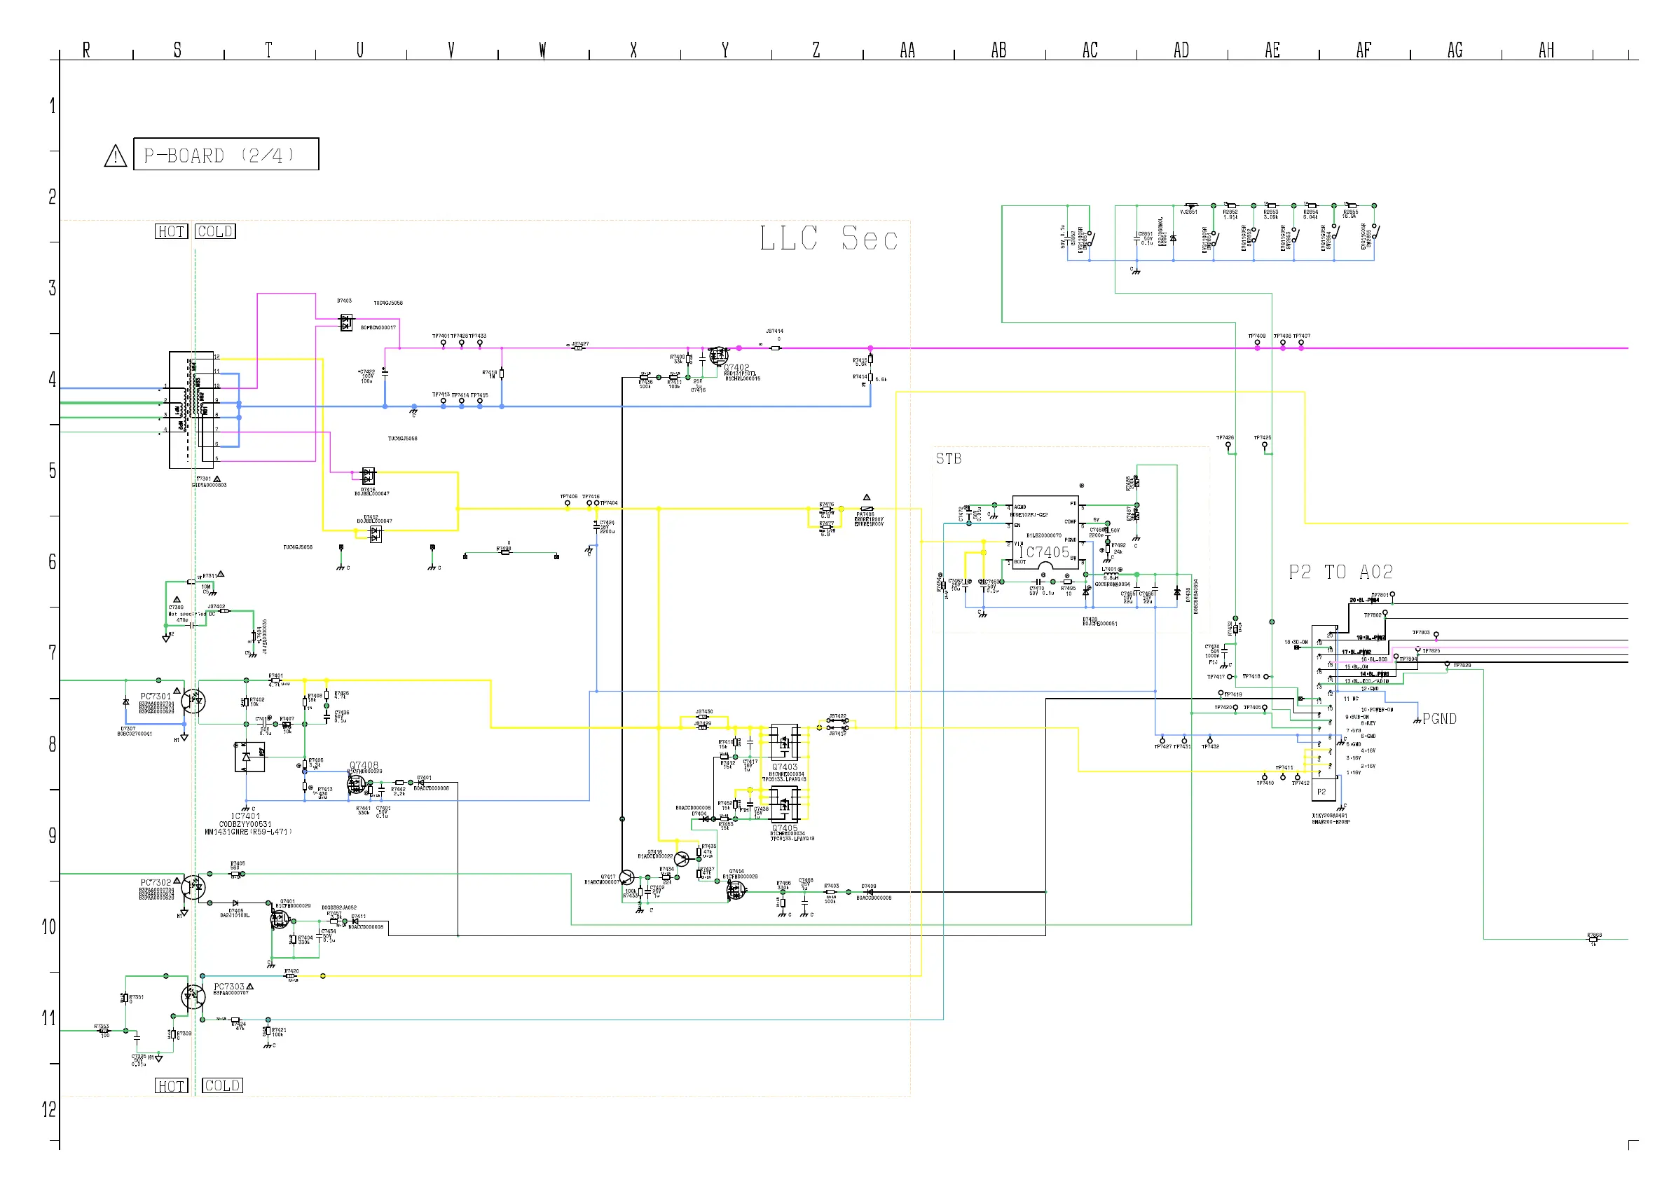The height and width of the screenshot is (1180, 1669).
Task: Click row number 10 on left ruler
Action: (x=49, y=927)
